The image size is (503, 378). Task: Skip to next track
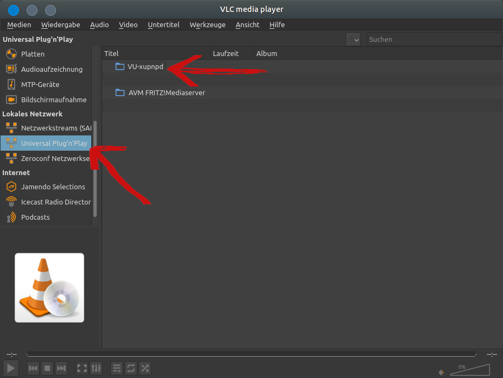click(x=61, y=368)
